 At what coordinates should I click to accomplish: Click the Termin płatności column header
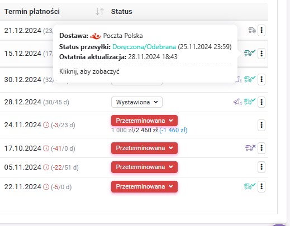[x=32, y=12]
